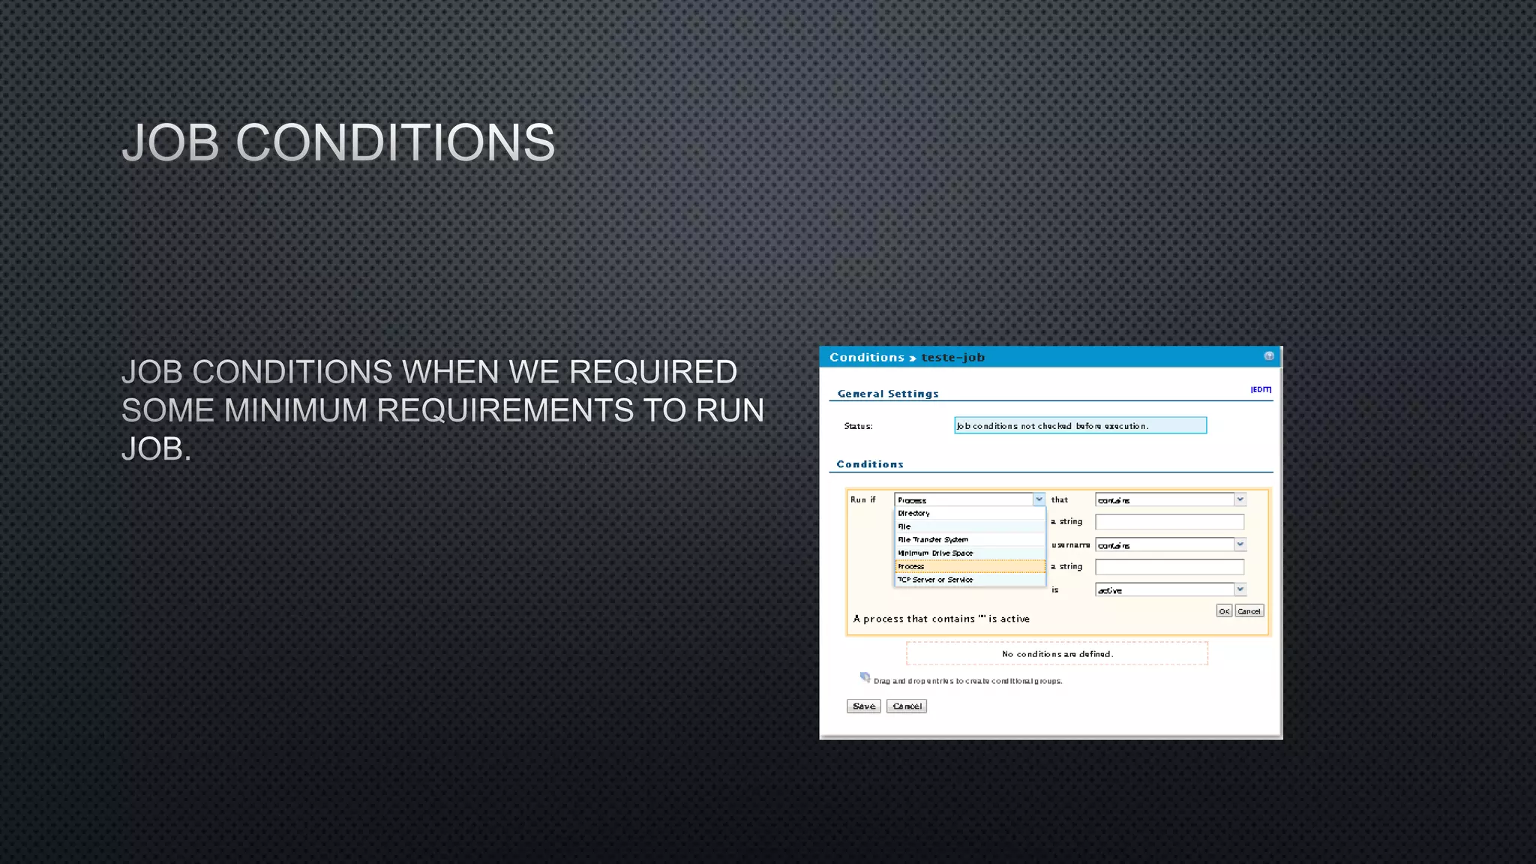
Task: Click Cancel beside the Save button
Action: click(907, 706)
